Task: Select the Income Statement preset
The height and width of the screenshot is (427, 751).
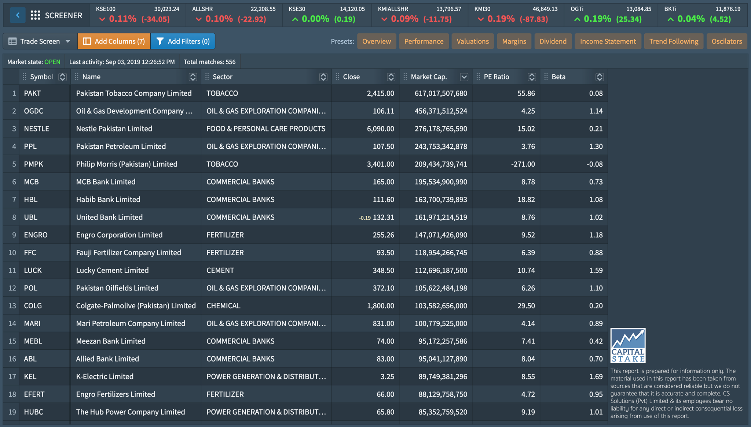Action: [608, 41]
